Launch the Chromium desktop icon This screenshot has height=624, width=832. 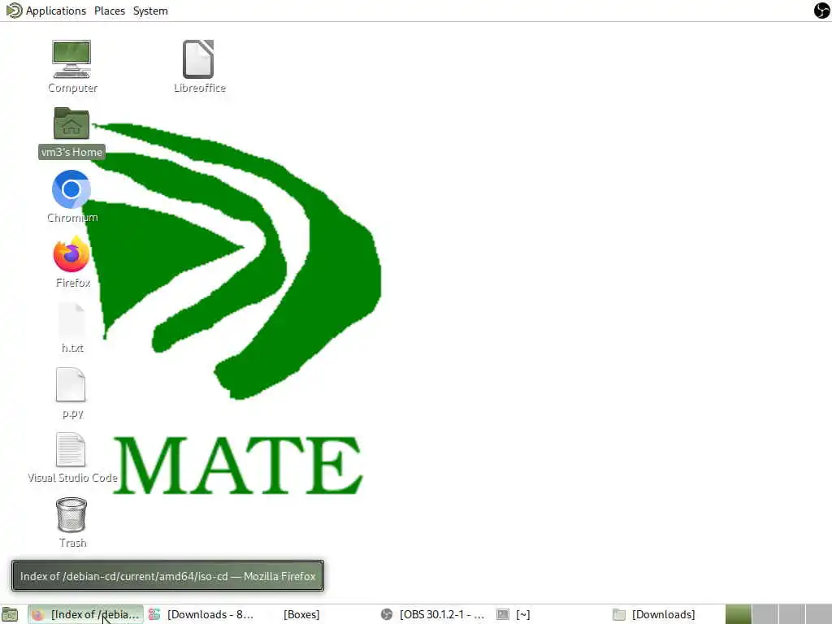(71, 189)
